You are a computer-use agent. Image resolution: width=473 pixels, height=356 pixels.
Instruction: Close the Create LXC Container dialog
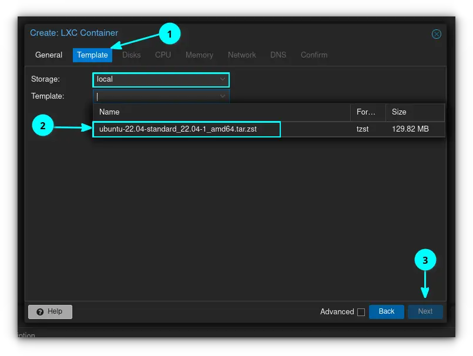436,34
